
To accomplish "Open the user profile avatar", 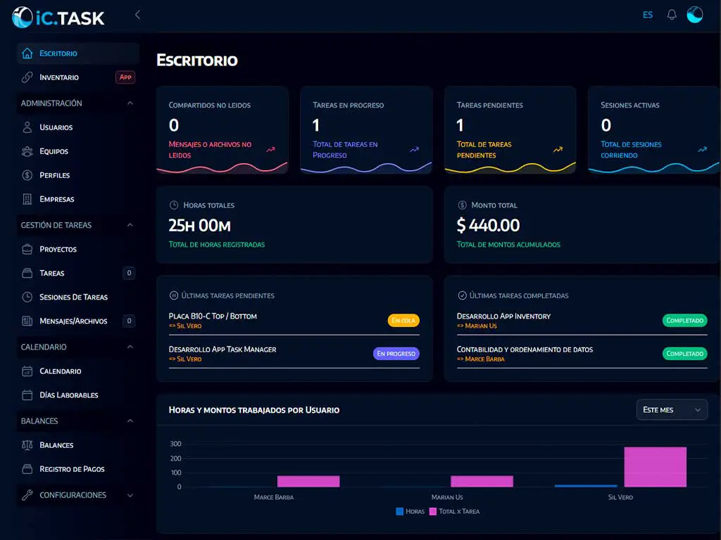I will coord(694,15).
